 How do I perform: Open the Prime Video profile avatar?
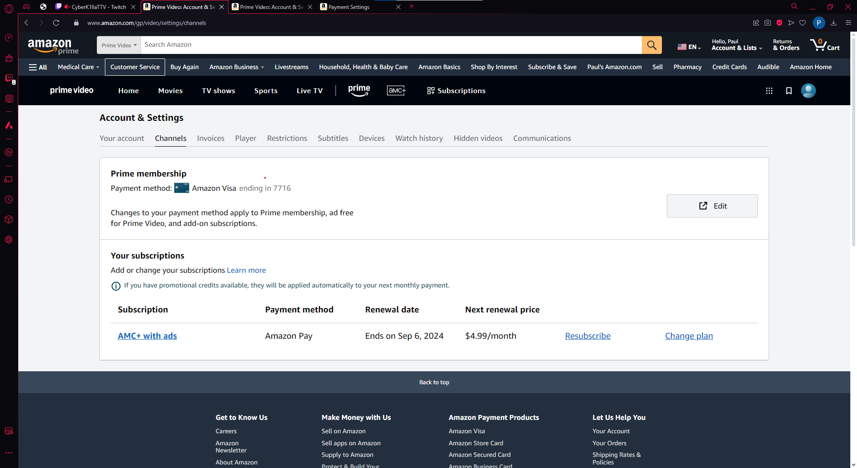pyautogui.click(x=808, y=90)
